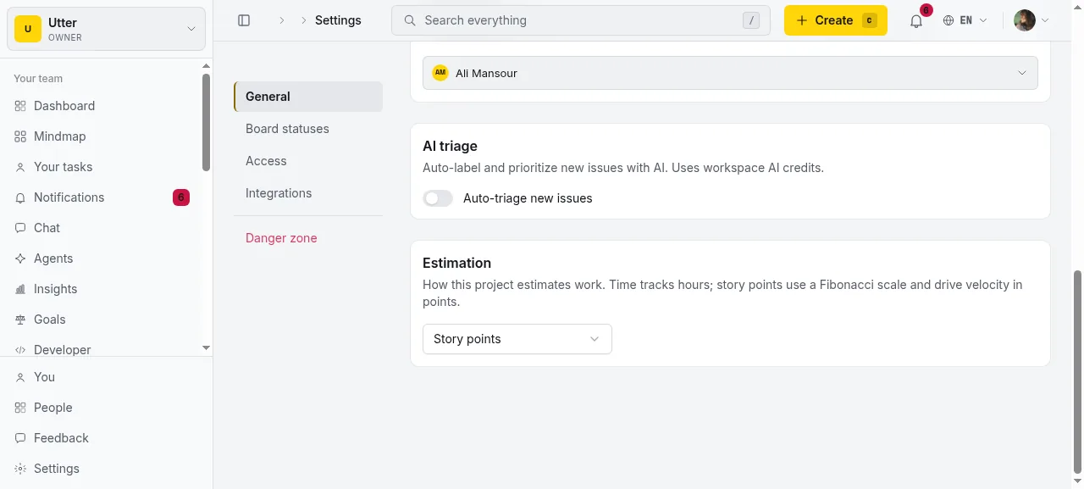The width and height of the screenshot is (1084, 489).
Task: Click the sidebar scroll up arrow
Action: 206,66
